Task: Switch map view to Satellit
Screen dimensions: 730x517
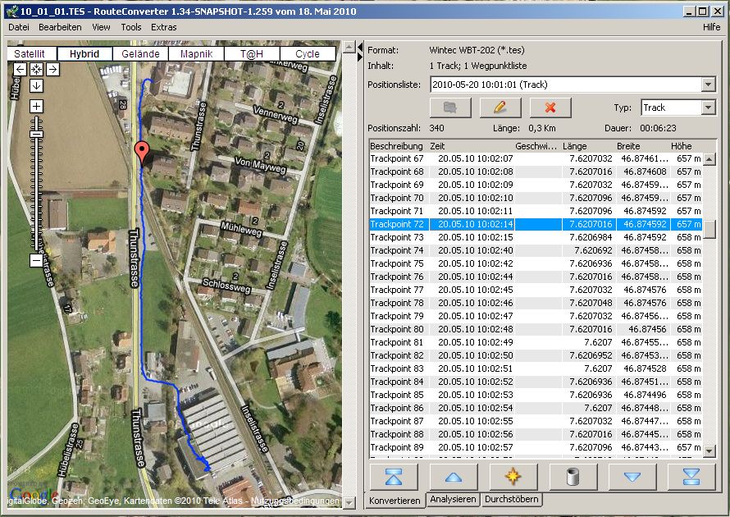Action: tap(30, 54)
